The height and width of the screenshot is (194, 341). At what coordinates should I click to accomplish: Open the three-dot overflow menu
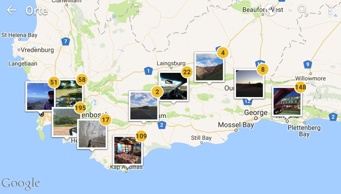(330, 10)
